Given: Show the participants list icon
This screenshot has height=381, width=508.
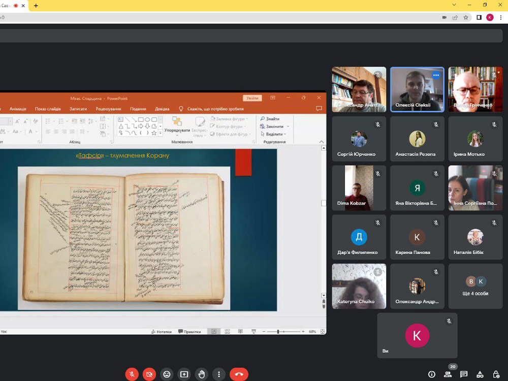Looking at the screenshot, I should [x=448, y=374].
